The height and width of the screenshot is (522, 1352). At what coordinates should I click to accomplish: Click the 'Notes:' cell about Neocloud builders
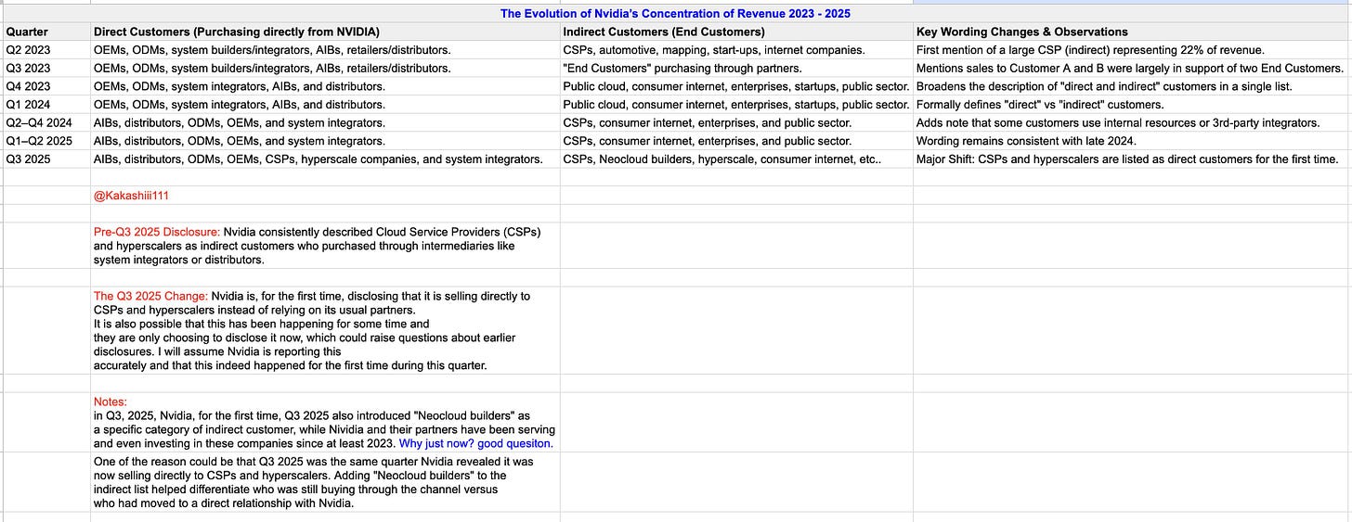(325, 422)
